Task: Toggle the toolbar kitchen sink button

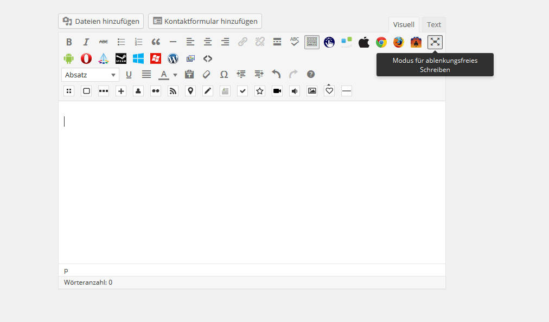Action: [x=312, y=42]
